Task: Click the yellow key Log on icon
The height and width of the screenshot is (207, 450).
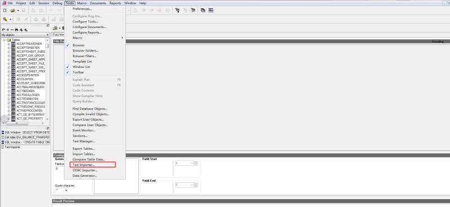Action: tap(5, 19)
